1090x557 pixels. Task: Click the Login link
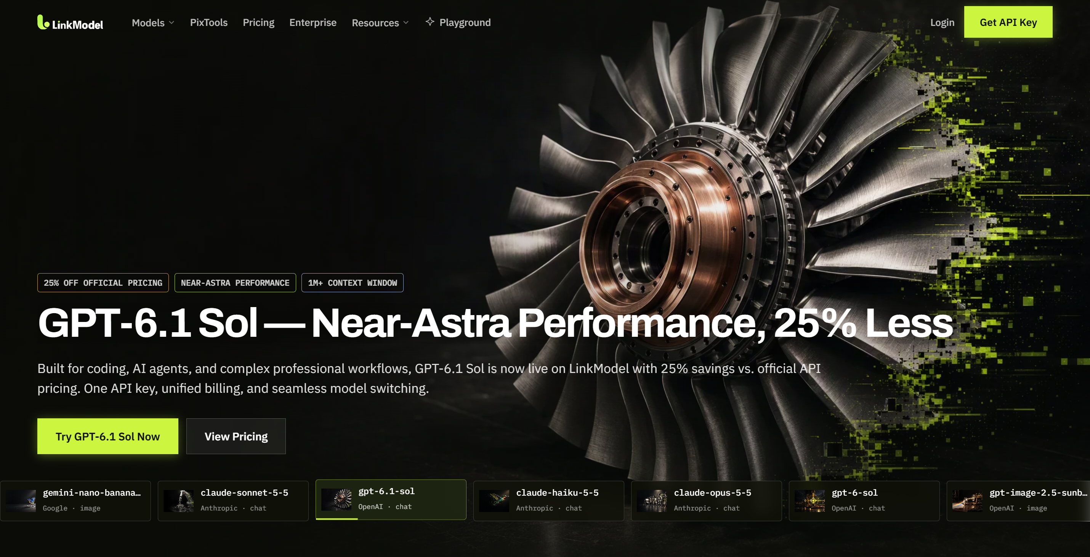(942, 22)
